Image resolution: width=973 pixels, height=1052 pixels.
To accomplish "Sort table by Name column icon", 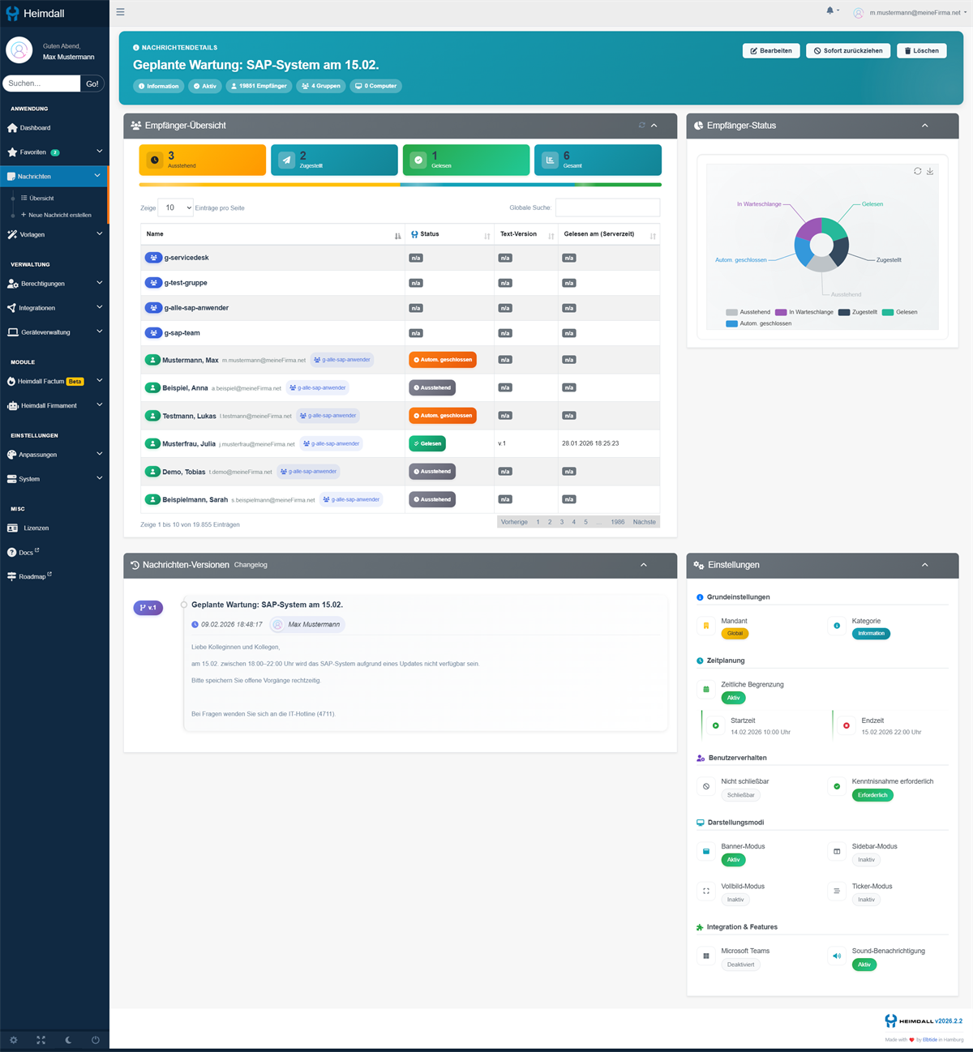I will point(397,236).
